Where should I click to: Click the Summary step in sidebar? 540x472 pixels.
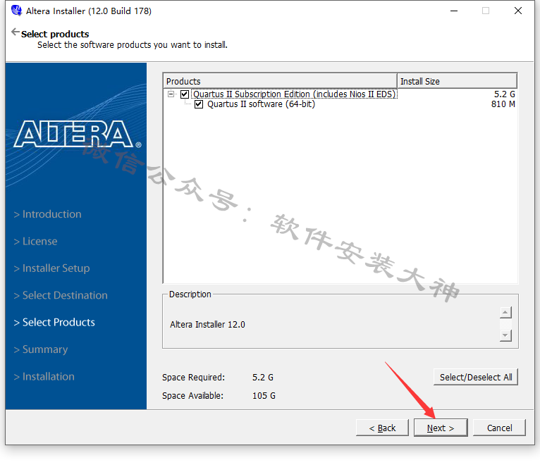(41, 349)
